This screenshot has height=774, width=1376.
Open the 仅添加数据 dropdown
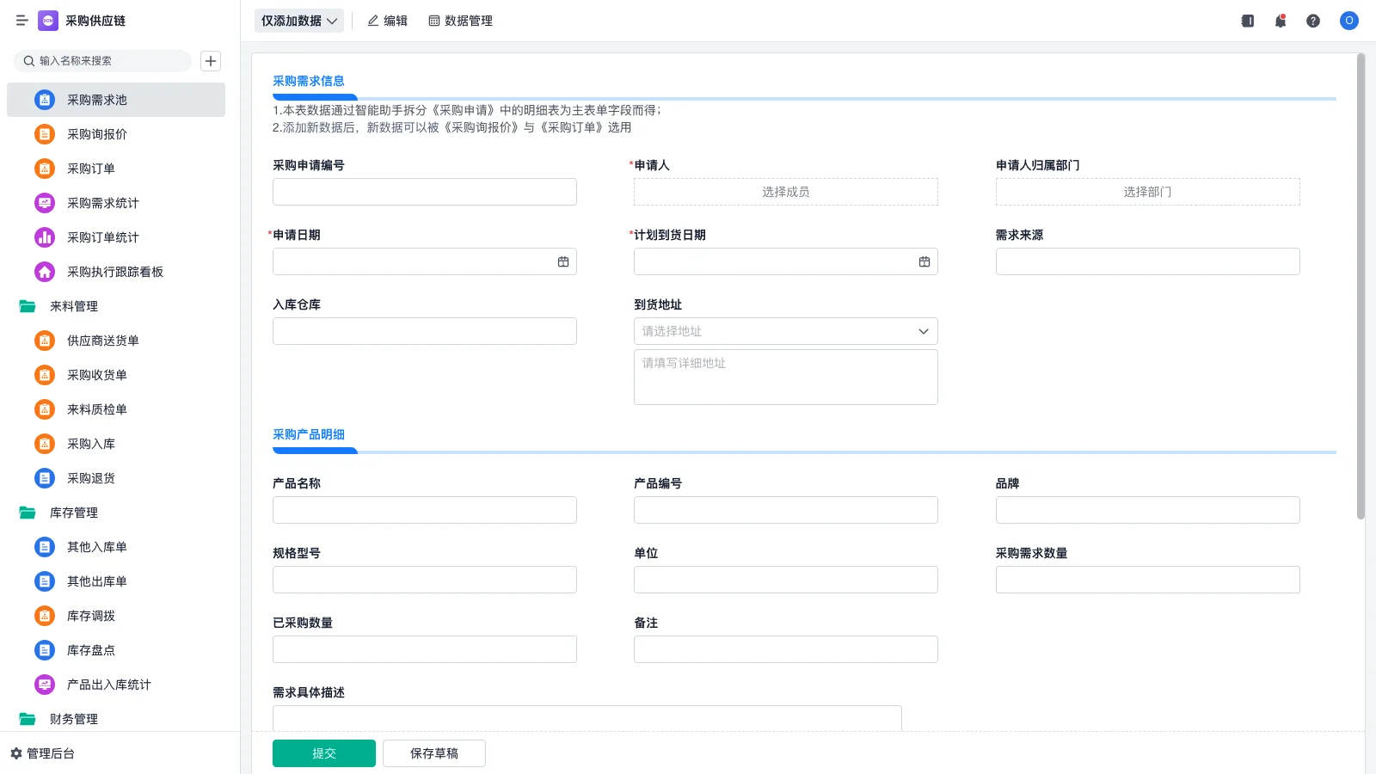[x=299, y=21]
